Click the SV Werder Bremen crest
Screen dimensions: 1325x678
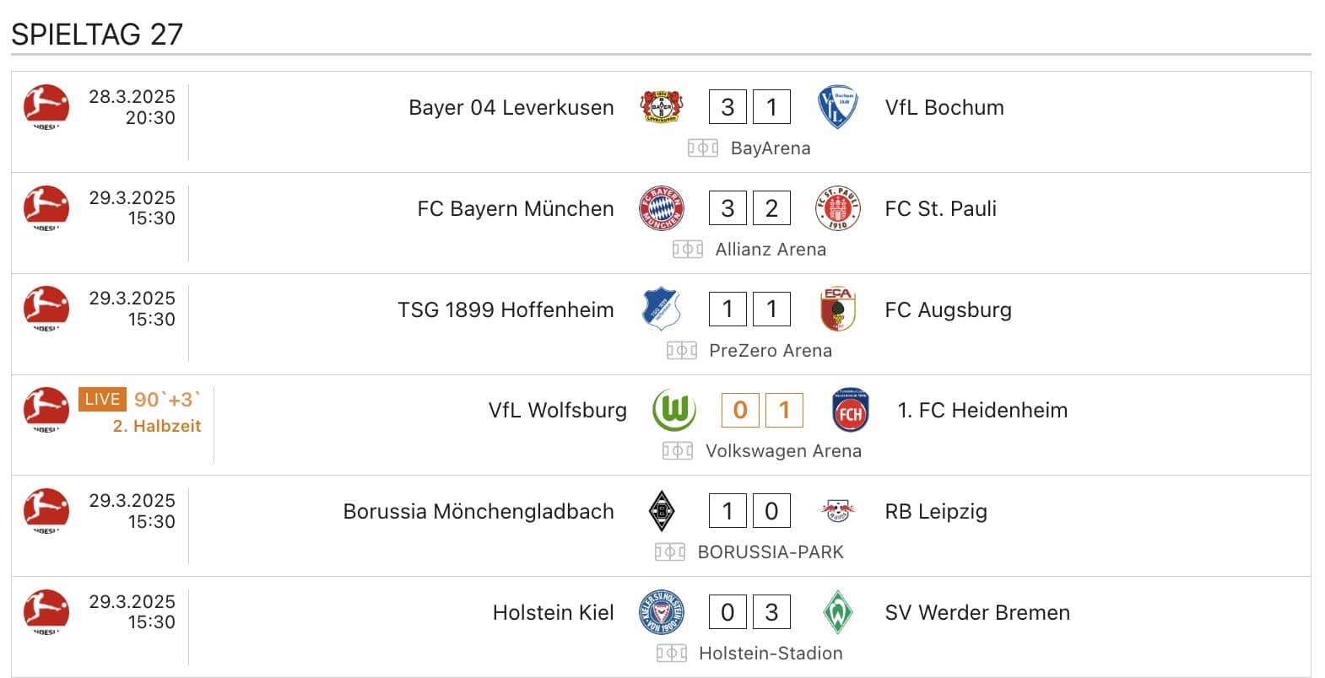[x=839, y=612]
